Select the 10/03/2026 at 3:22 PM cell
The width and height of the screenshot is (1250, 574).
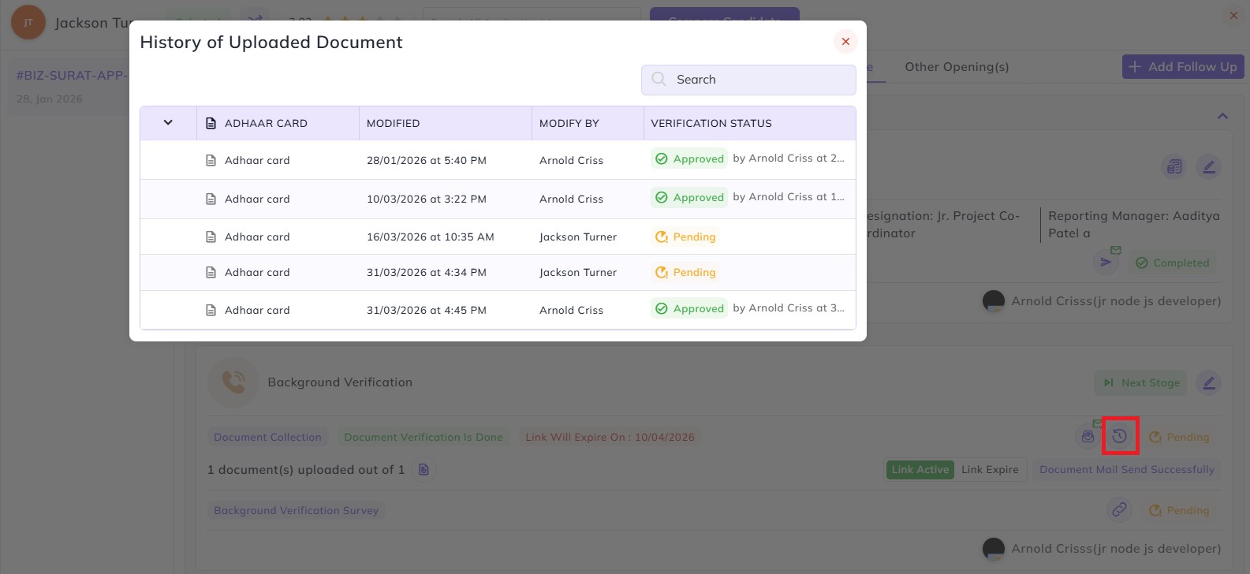[427, 199]
